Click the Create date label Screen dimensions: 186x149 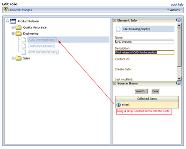click(x=123, y=69)
